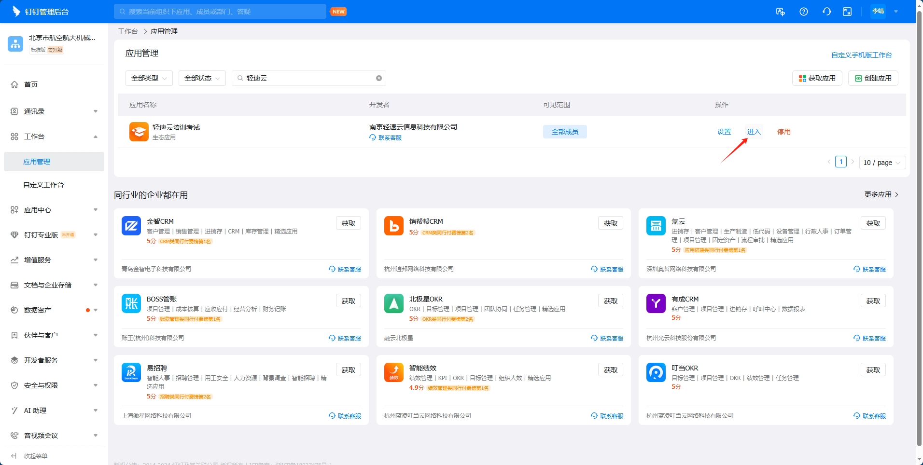This screenshot has width=923, height=465.
Task: Click the 叮当OKR app icon
Action: pos(656,372)
